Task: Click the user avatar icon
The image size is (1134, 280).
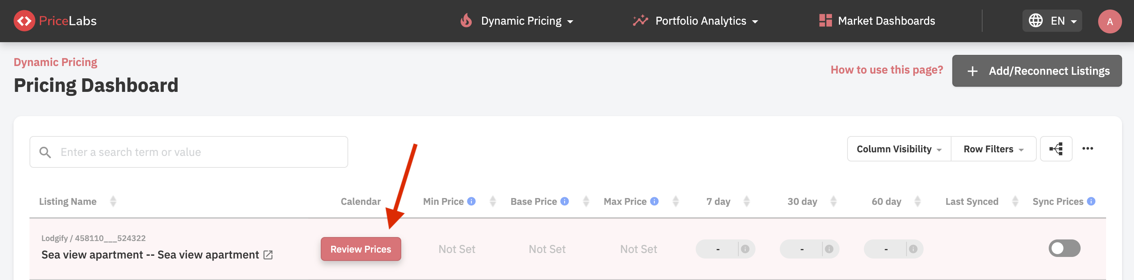Action: pos(1109,21)
